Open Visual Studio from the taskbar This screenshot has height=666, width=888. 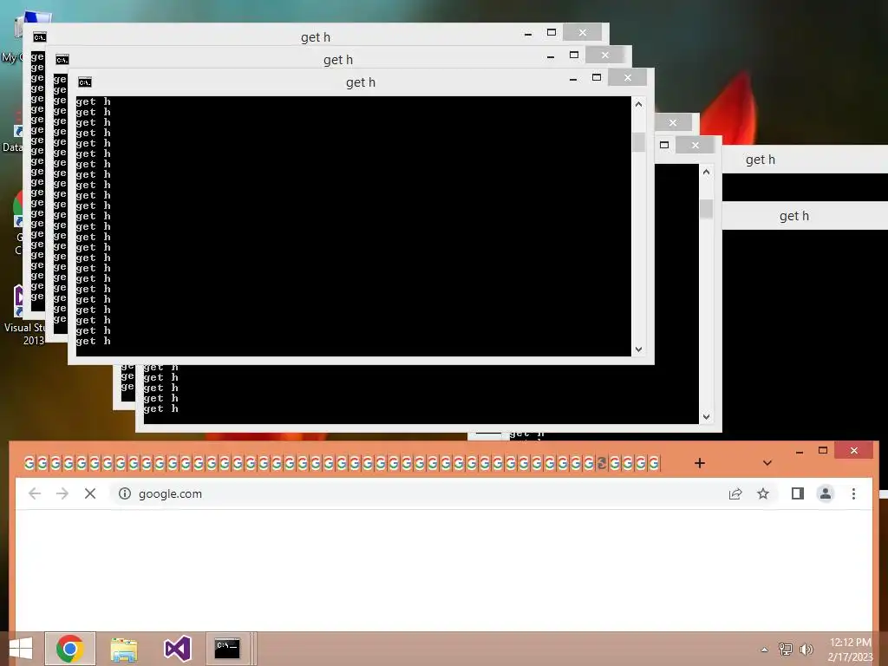(177, 649)
